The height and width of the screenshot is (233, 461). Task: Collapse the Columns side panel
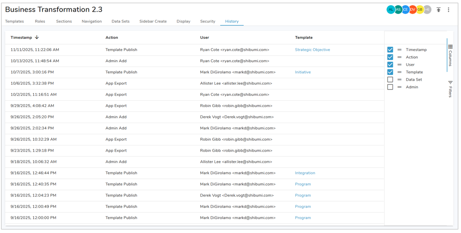(x=451, y=56)
